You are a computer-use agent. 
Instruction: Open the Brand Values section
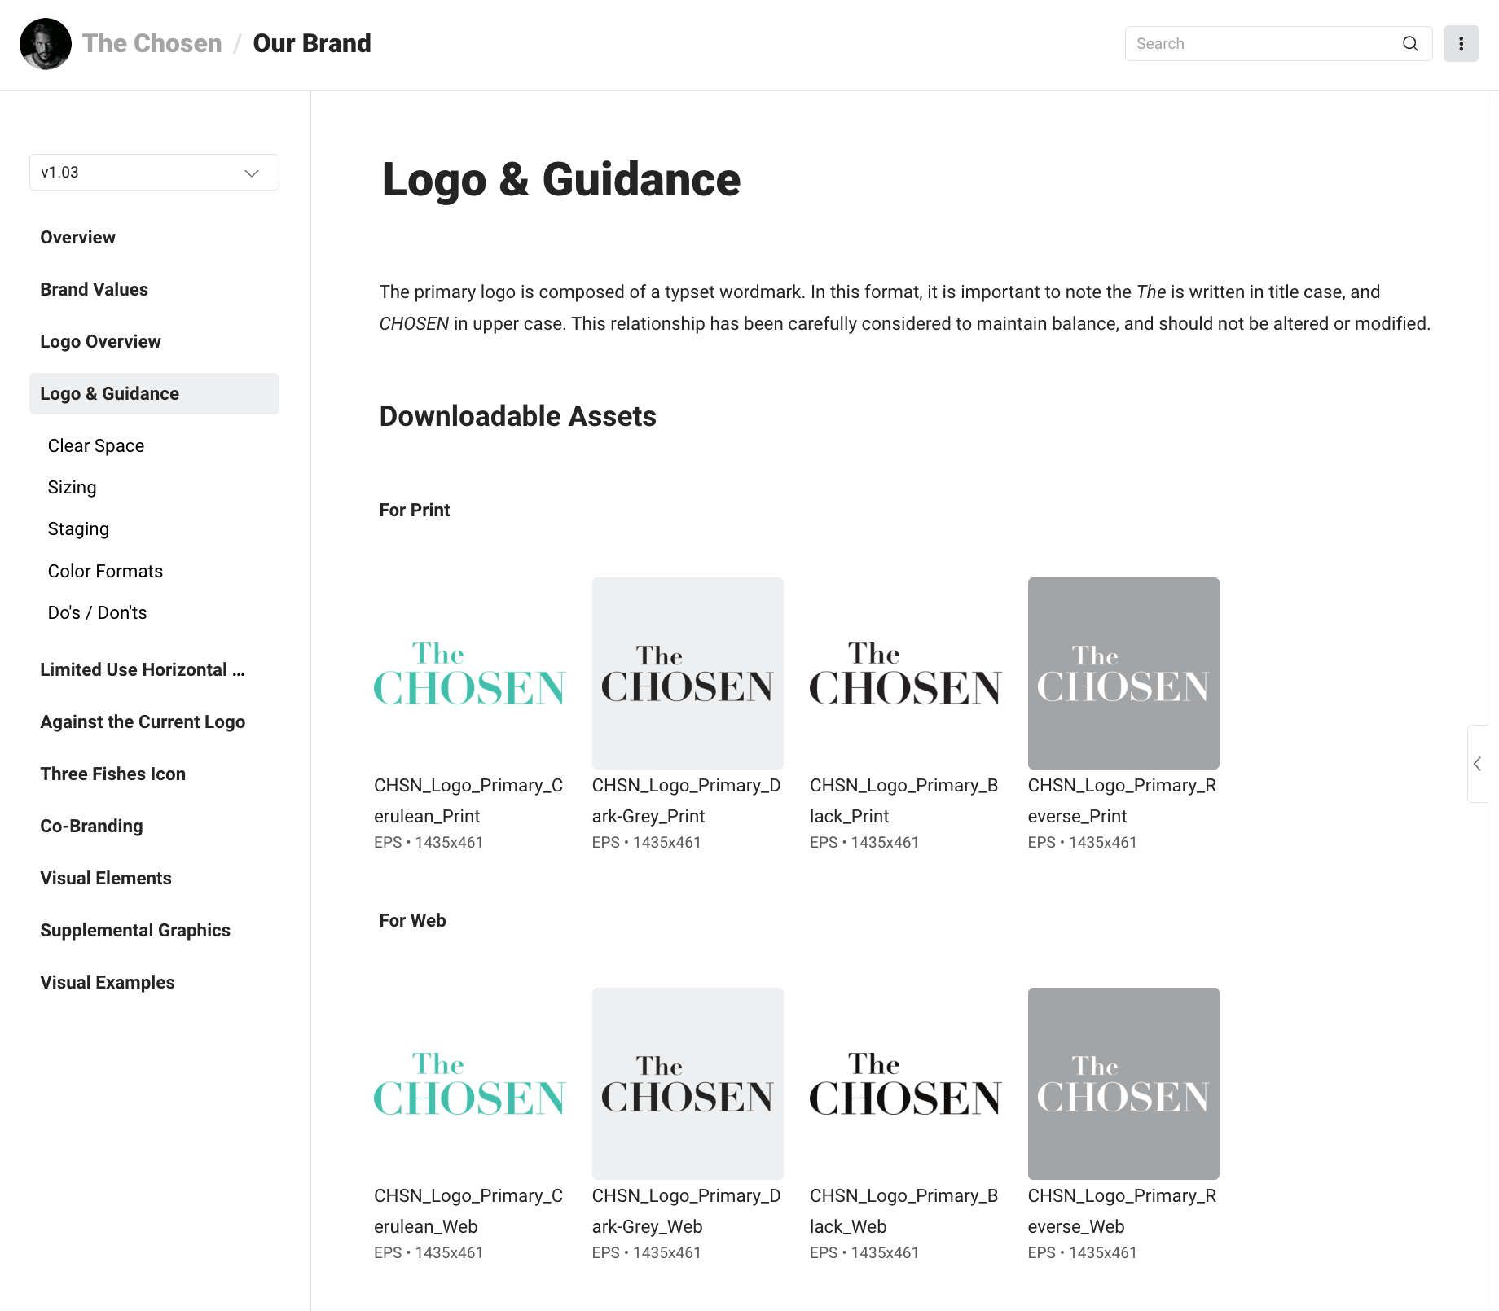click(x=94, y=290)
